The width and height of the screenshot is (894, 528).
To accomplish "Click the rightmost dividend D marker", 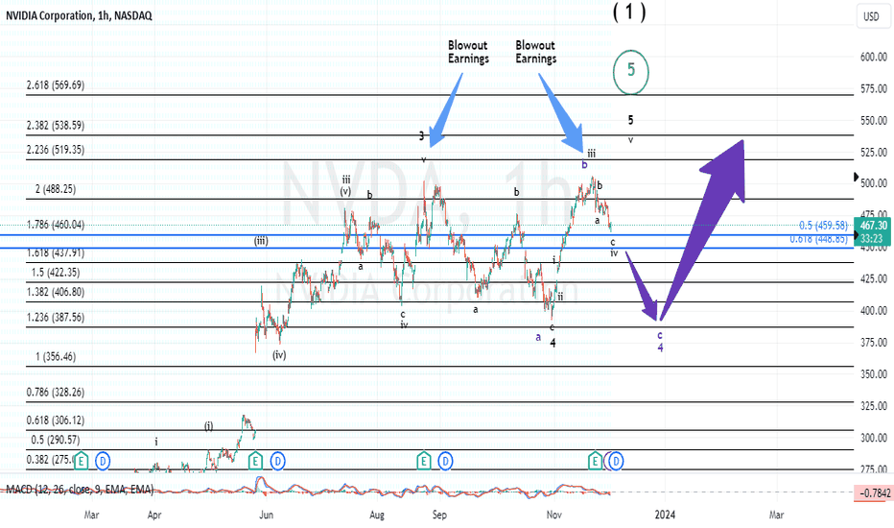I will pos(617,460).
